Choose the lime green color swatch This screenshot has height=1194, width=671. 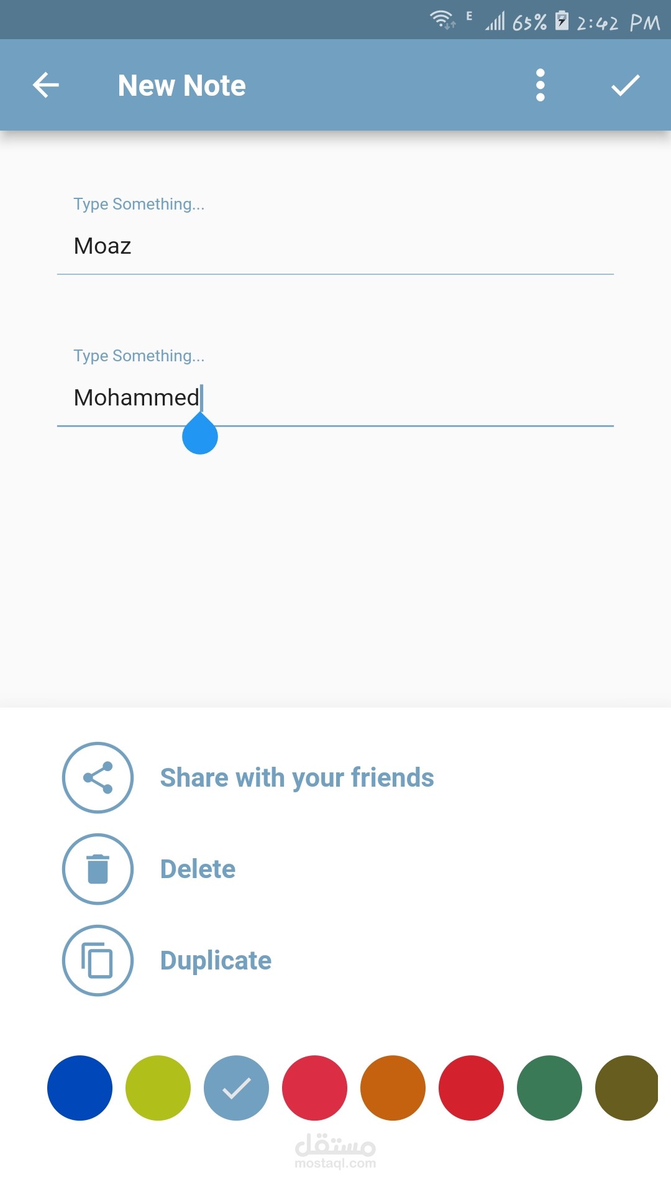(158, 1088)
